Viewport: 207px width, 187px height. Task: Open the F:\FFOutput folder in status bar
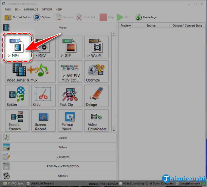pos(14,183)
